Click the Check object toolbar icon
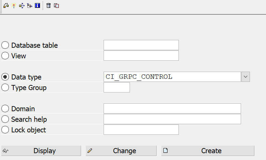This screenshot has width=266, height=160. (6, 5)
